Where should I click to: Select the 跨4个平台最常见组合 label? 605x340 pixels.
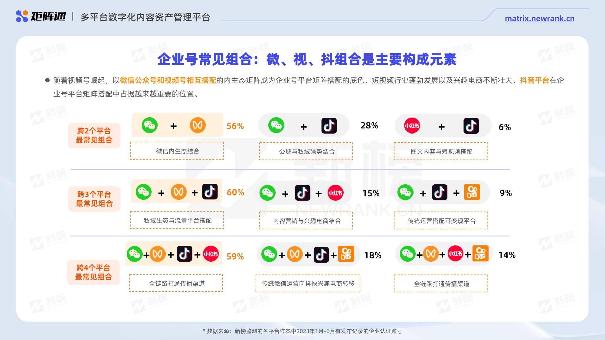(x=93, y=272)
